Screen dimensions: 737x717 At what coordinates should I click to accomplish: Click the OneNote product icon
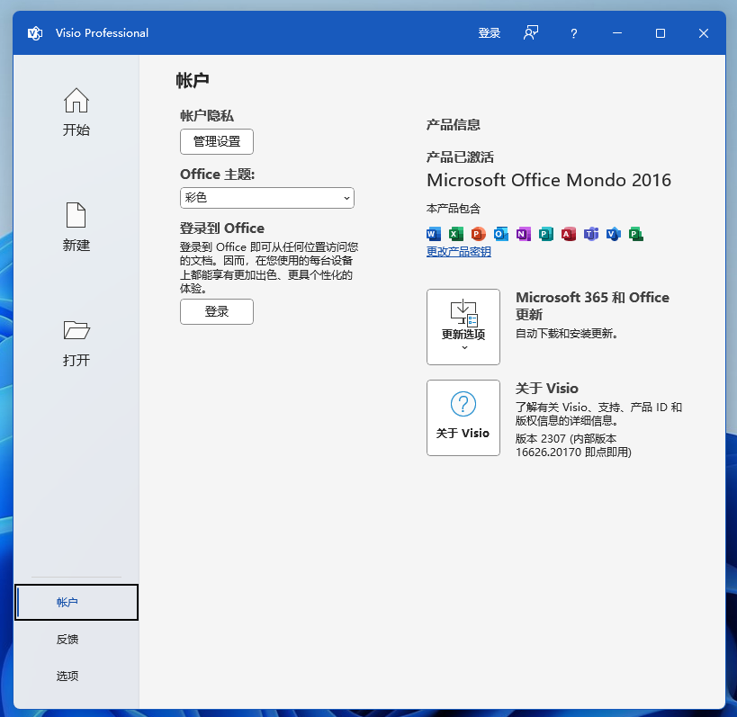tap(523, 234)
